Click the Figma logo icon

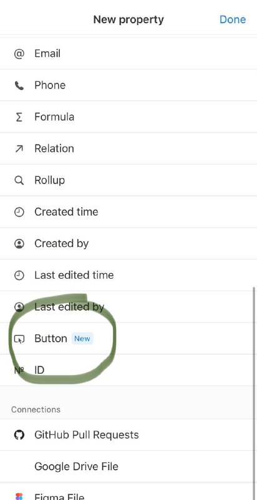coord(19,496)
